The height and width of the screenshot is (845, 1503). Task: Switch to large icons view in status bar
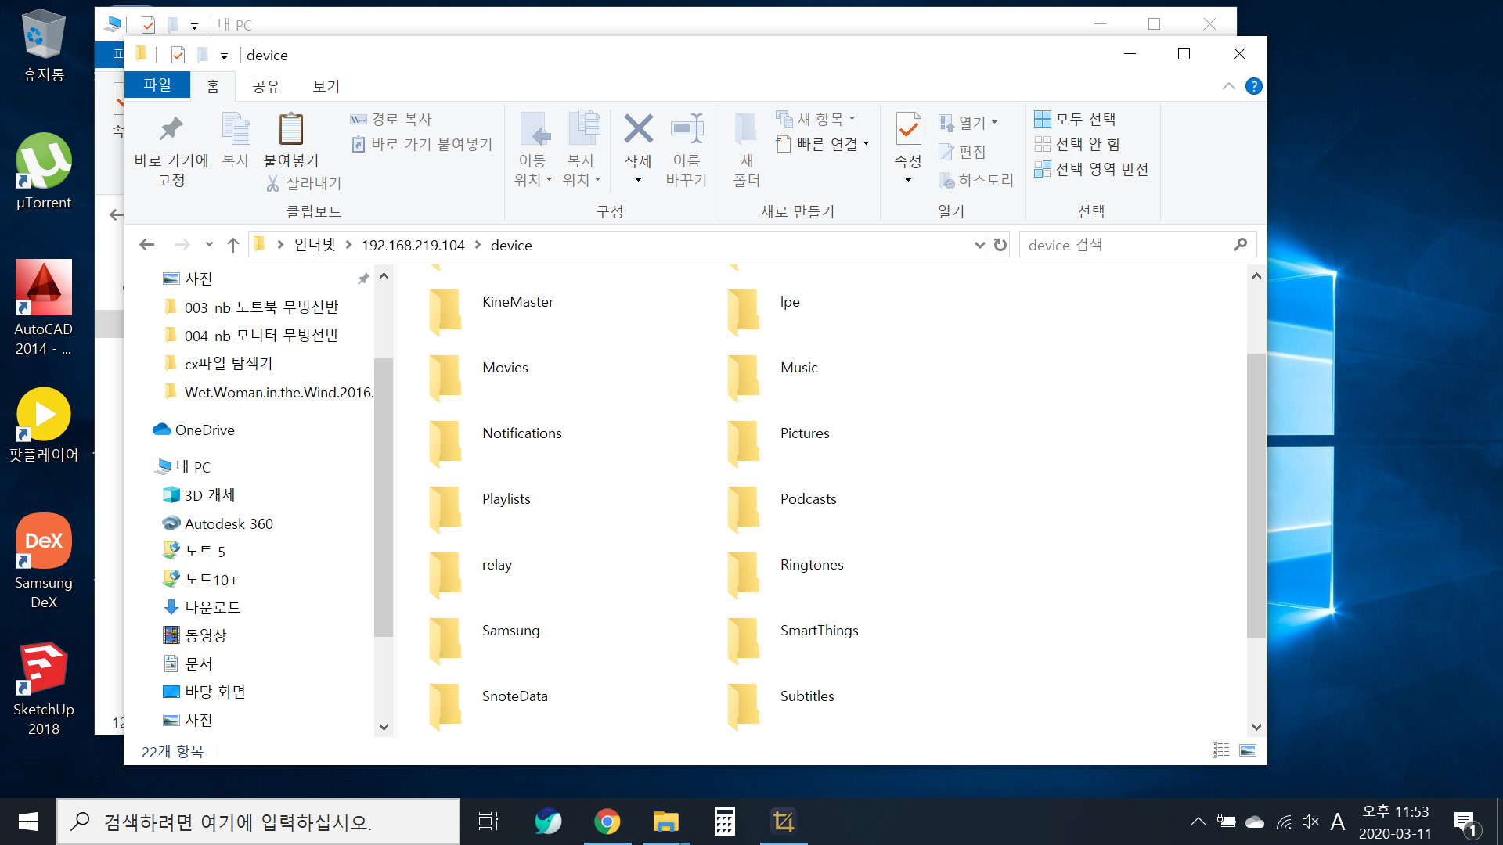[1248, 750]
